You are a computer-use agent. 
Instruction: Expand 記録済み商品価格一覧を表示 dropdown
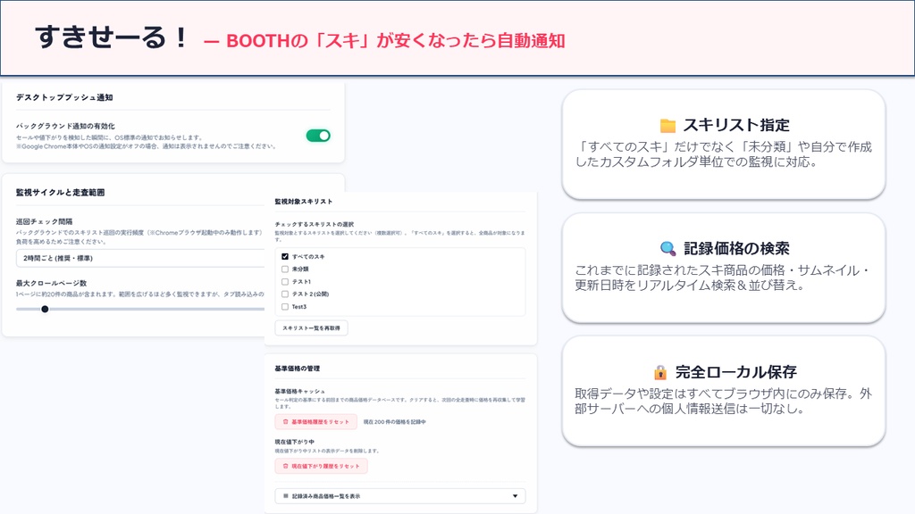399,496
